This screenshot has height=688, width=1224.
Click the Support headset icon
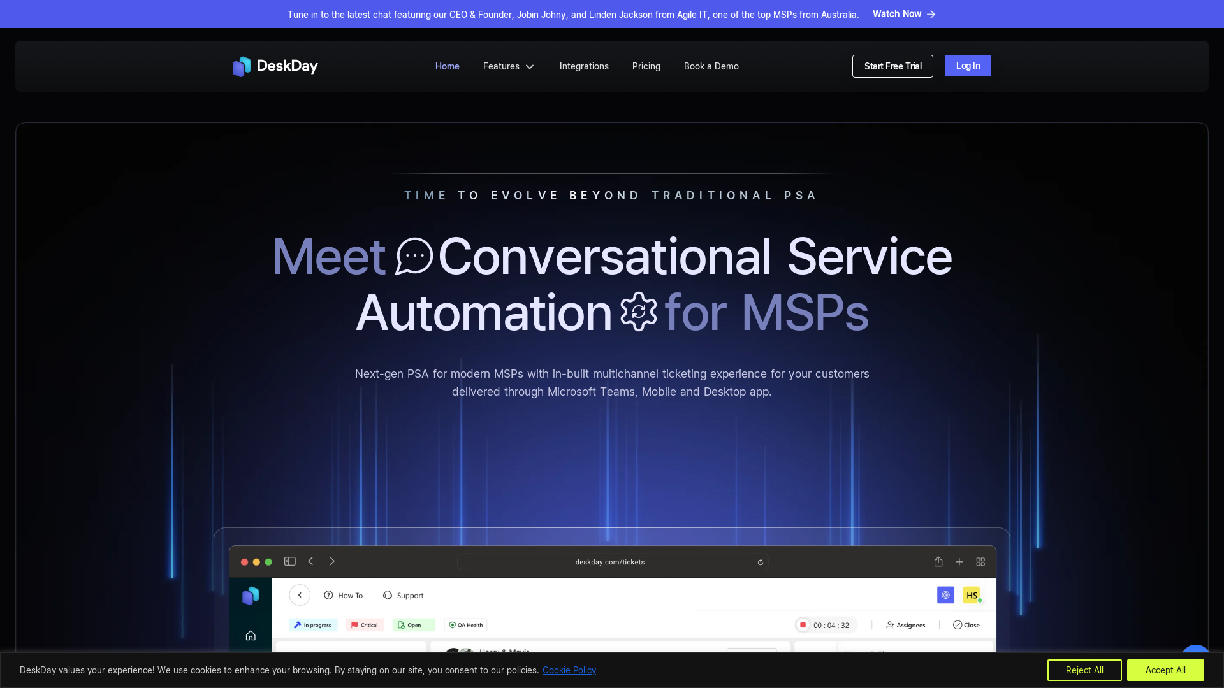pos(388,595)
